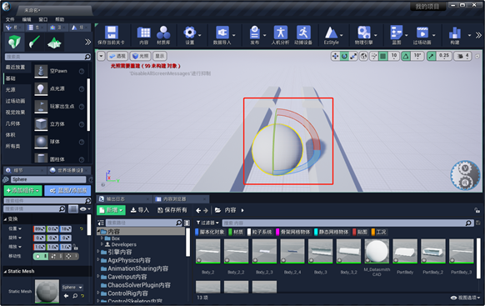The image size is (485, 306).
Task: Click the 设置 gear icon
Action: (x=189, y=33)
